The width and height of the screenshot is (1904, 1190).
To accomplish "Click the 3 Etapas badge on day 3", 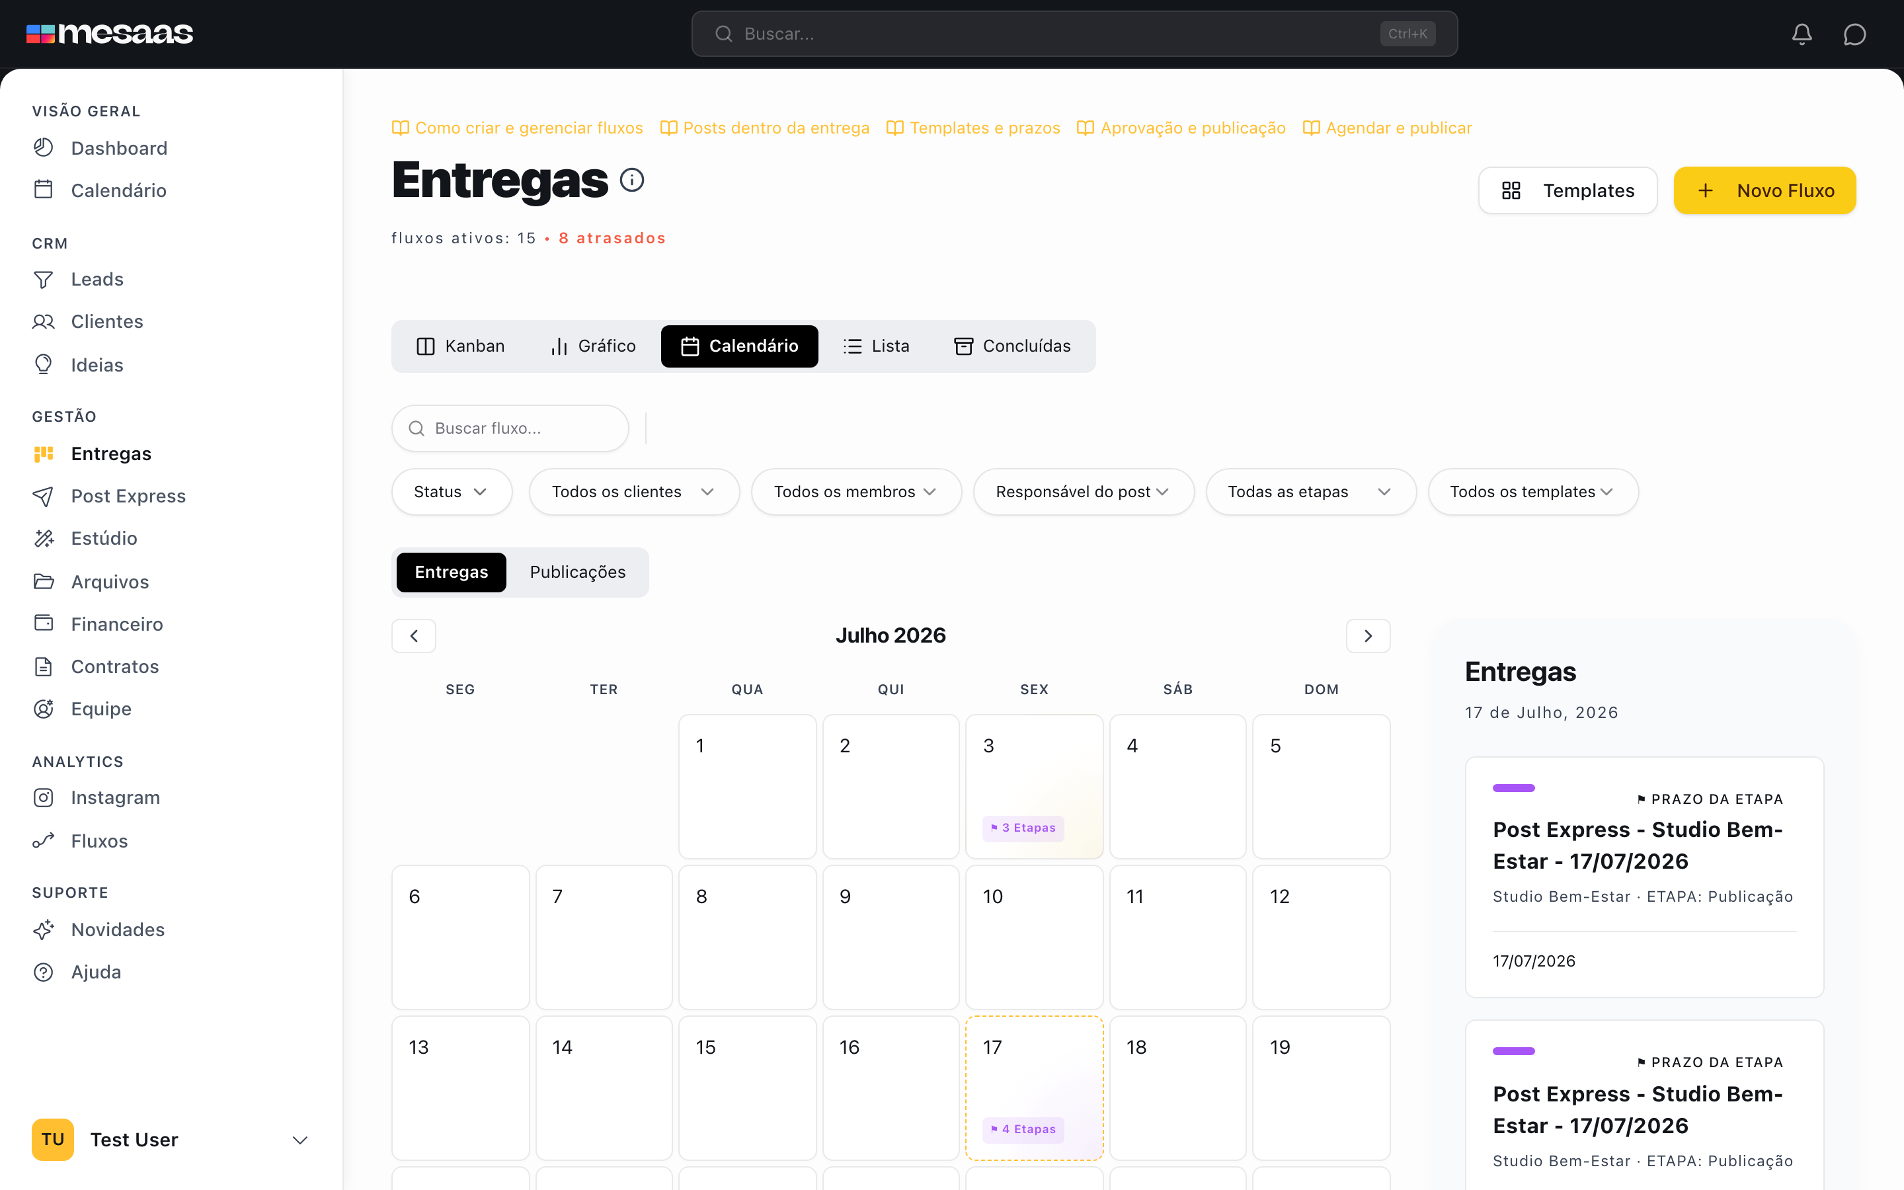I will 1023,828.
